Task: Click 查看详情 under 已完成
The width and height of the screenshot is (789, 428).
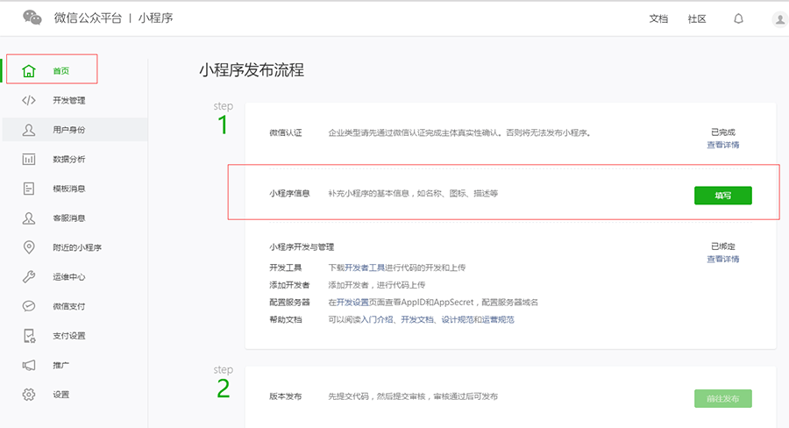Action: point(722,145)
